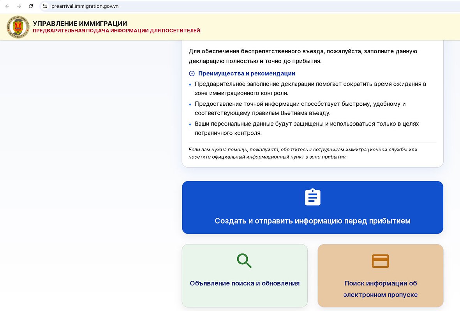The height and width of the screenshot is (311, 460).
Task: Click the Immigration Department emblem logo
Action: coord(18,27)
